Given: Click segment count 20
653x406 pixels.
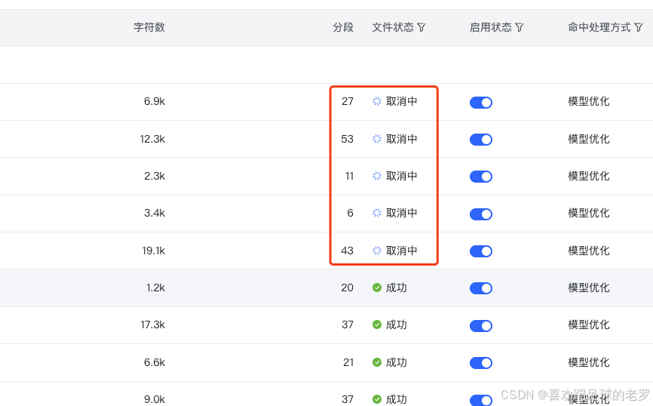Looking at the screenshot, I should tap(348, 288).
